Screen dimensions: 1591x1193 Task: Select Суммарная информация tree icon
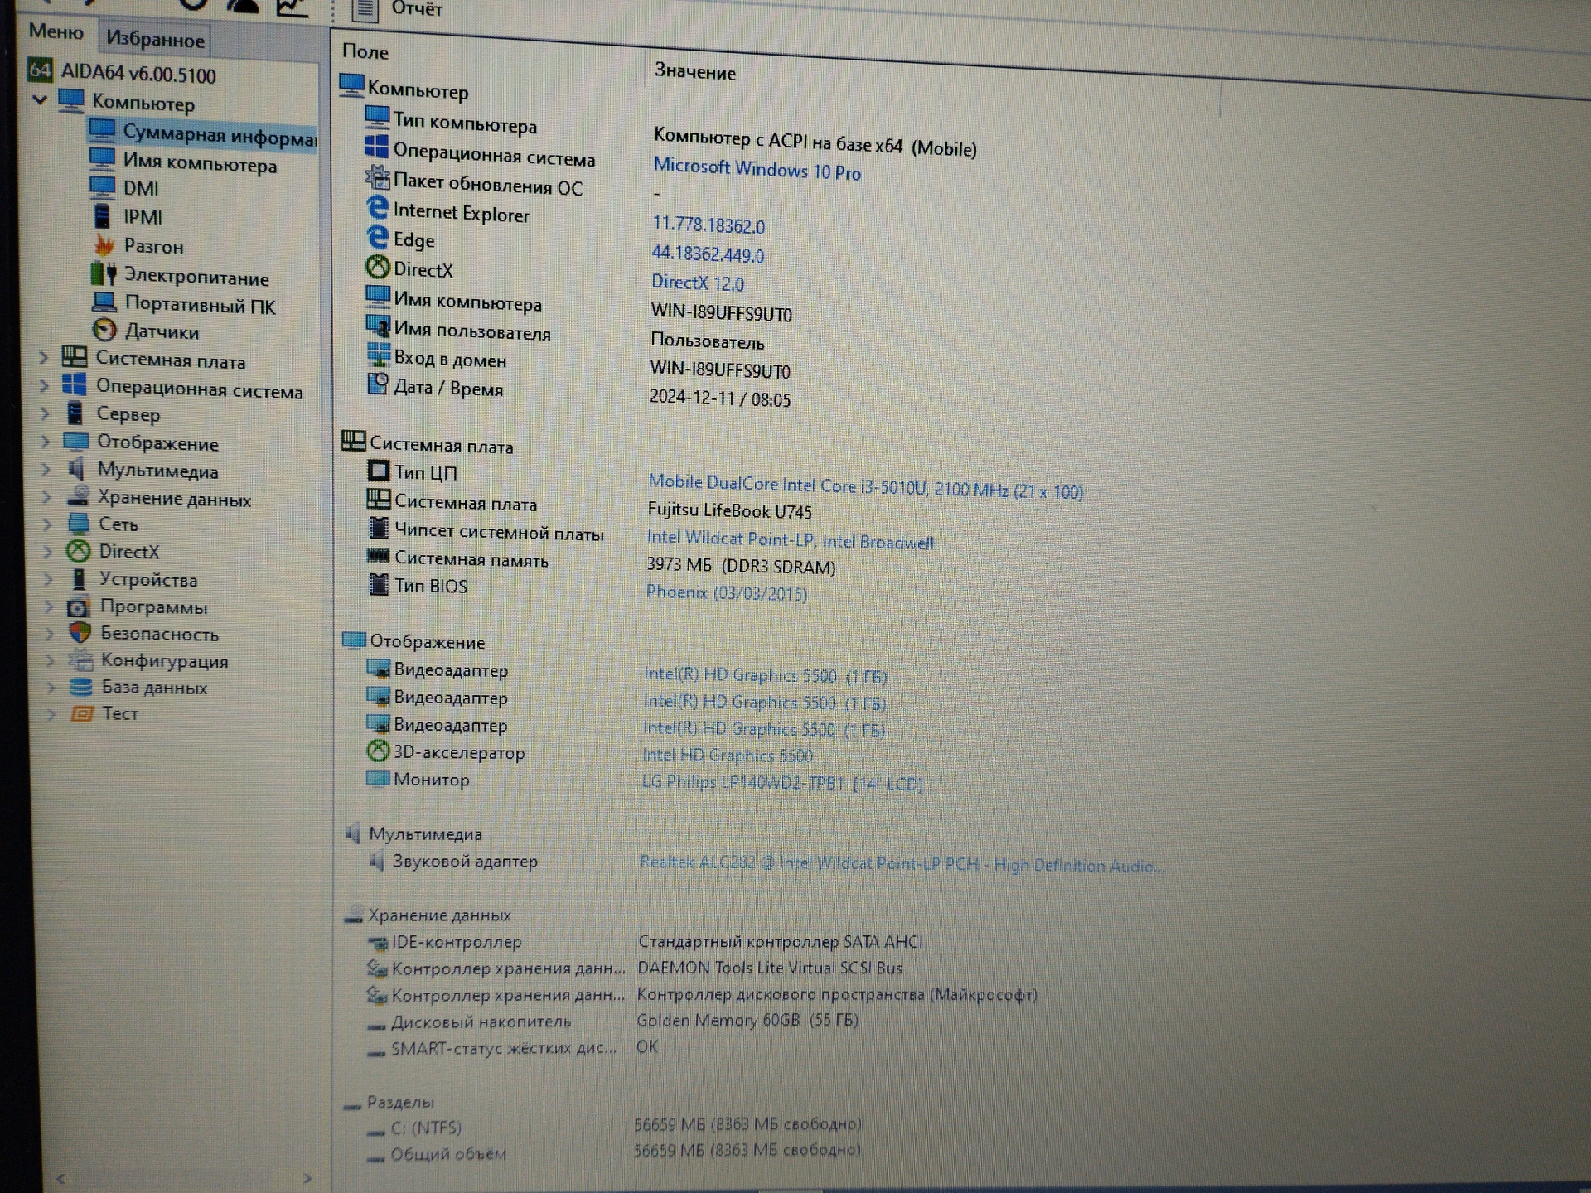pyautogui.click(x=102, y=131)
